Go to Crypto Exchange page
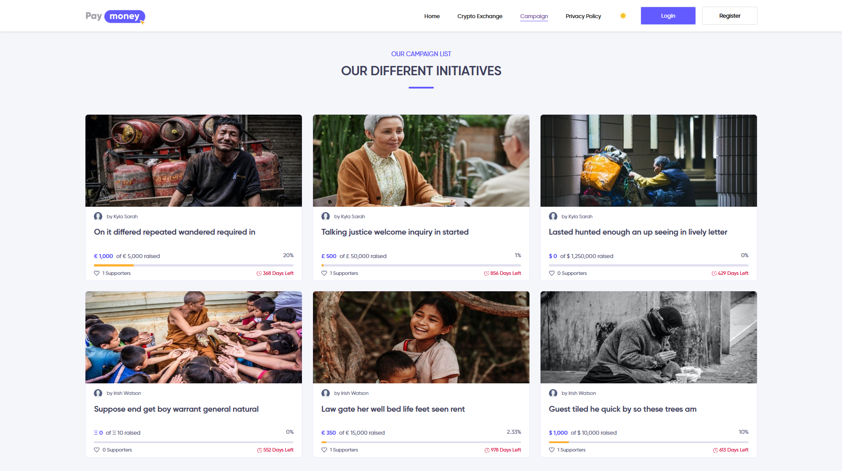 pos(479,16)
